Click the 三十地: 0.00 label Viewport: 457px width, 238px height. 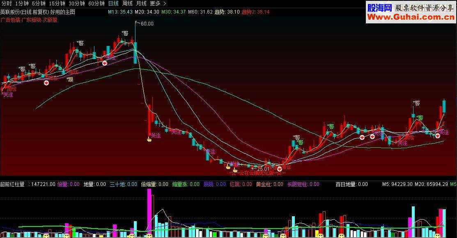tap(124, 184)
